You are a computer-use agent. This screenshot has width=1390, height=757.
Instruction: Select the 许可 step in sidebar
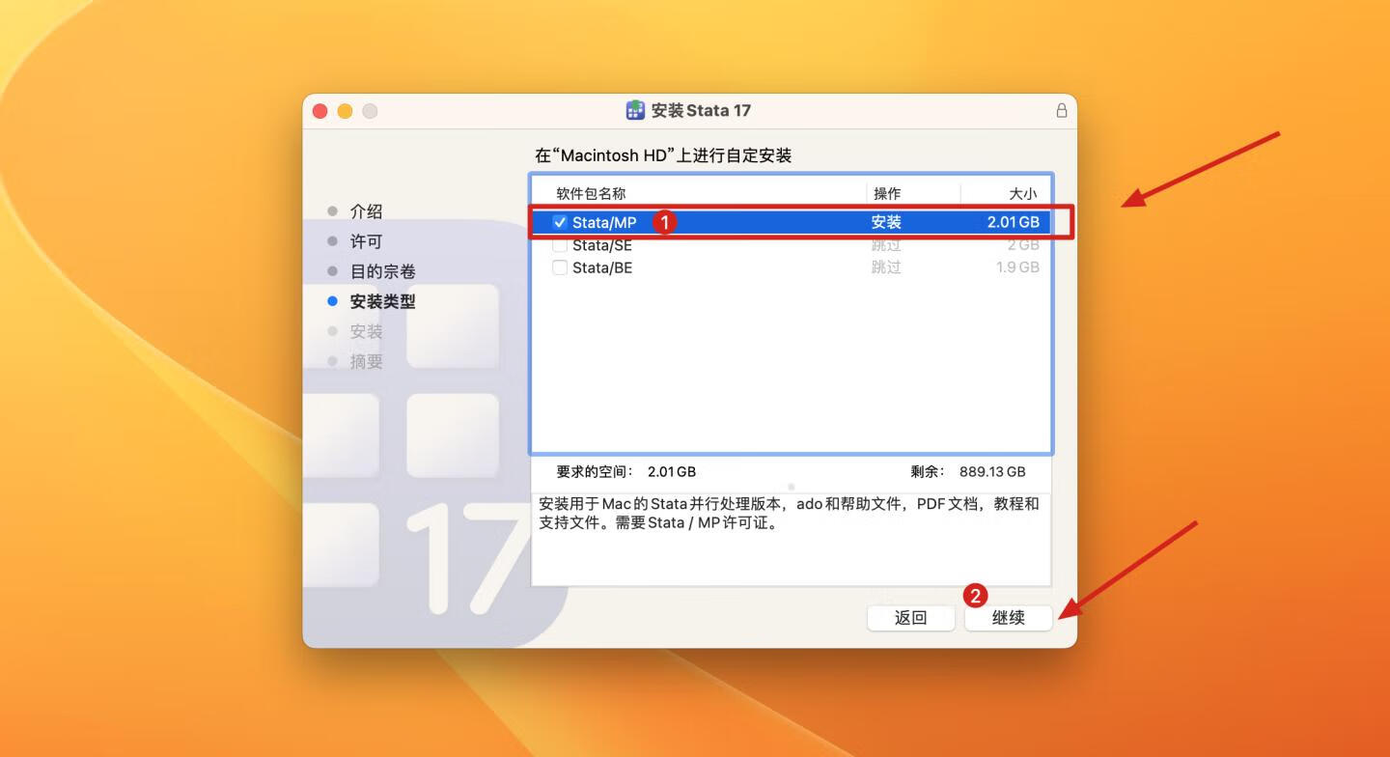pos(366,241)
